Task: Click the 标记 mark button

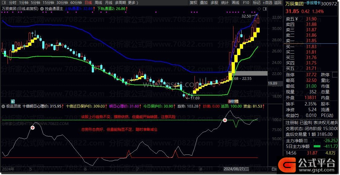Action: tap(257, 3)
